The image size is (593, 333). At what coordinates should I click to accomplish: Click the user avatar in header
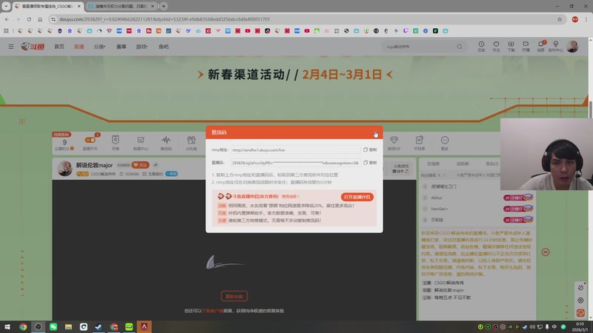[572, 47]
